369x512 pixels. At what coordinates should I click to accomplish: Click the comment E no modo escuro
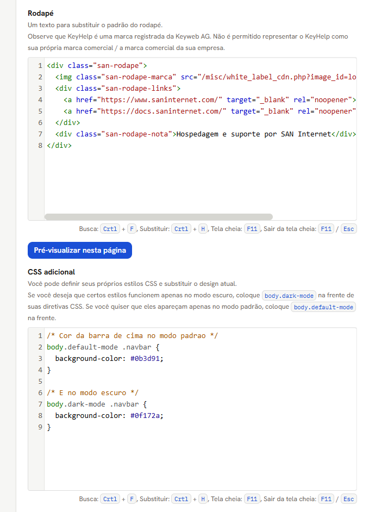click(x=93, y=393)
